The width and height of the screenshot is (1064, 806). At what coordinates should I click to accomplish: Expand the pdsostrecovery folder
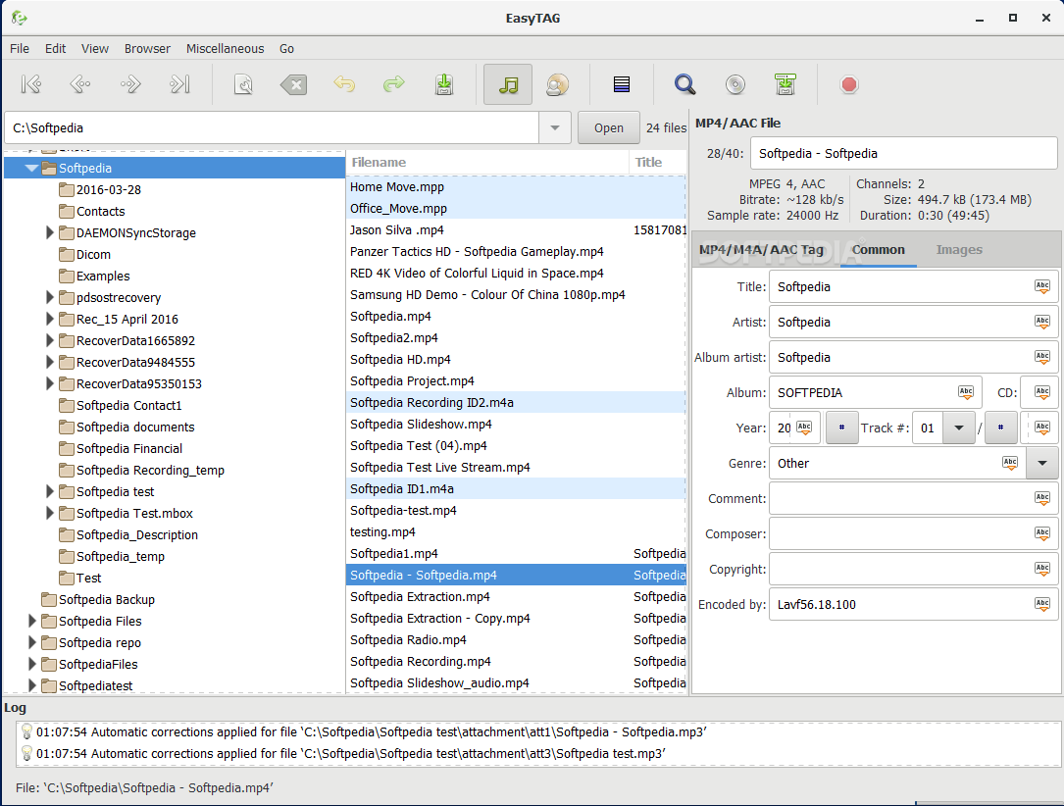click(50, 297)
